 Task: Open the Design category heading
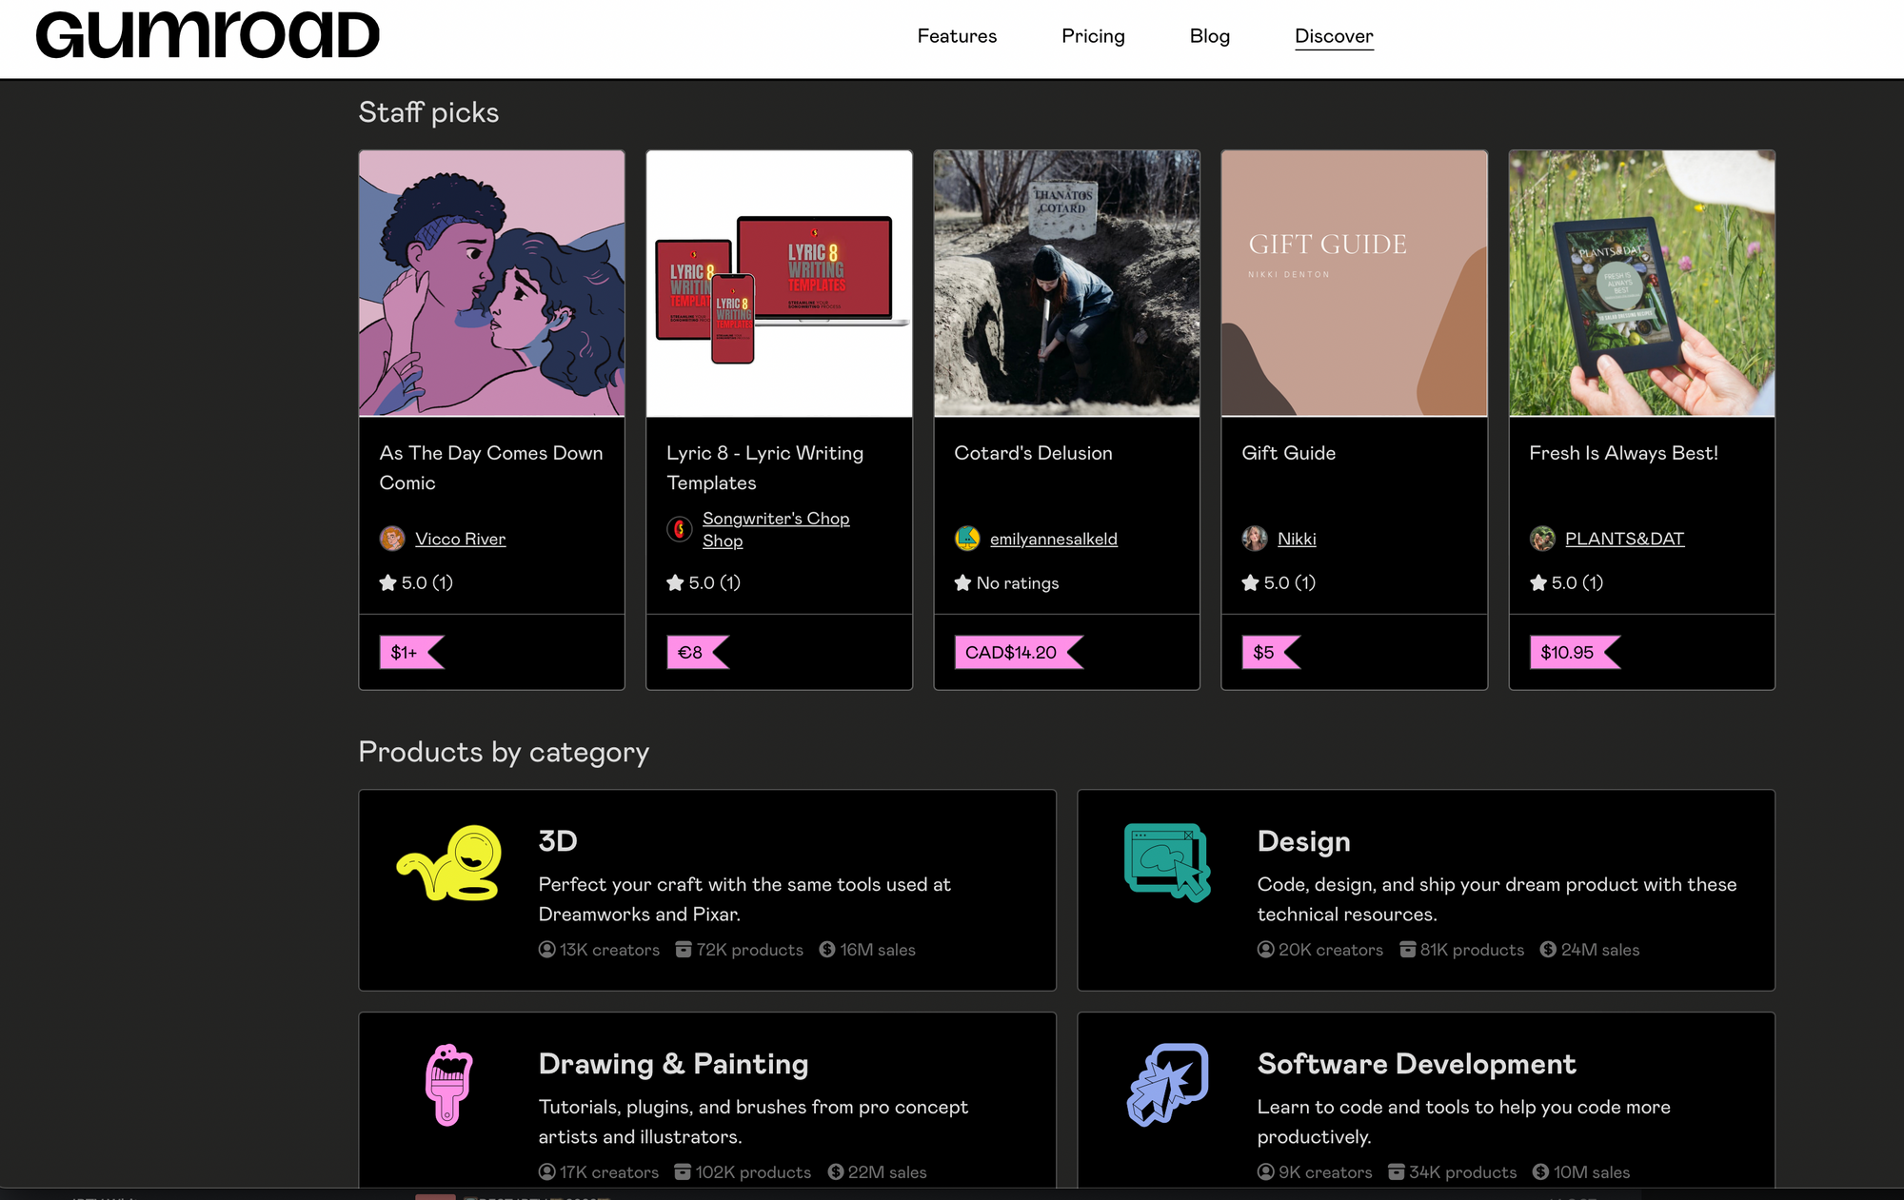click(x=1303, y=841)
